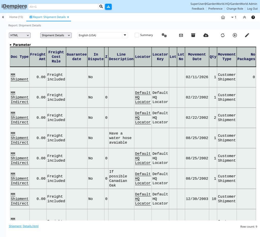Viewport: 260px width, 237px height.
Task: Click the iDempiere logo
Action: click(x=14, y=7)
